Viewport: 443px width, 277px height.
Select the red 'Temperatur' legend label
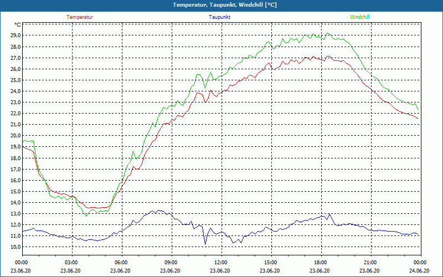[80, 17]
